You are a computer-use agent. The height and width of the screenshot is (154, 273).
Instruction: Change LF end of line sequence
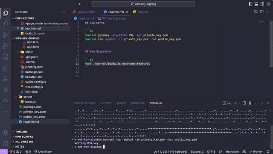[x=220, y=151]
